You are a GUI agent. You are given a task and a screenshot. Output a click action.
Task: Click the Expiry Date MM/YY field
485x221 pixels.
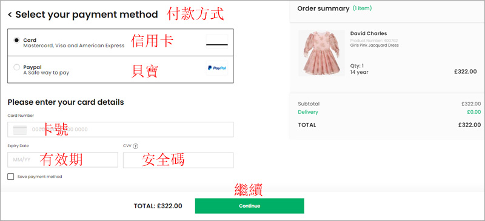[63, 160]
